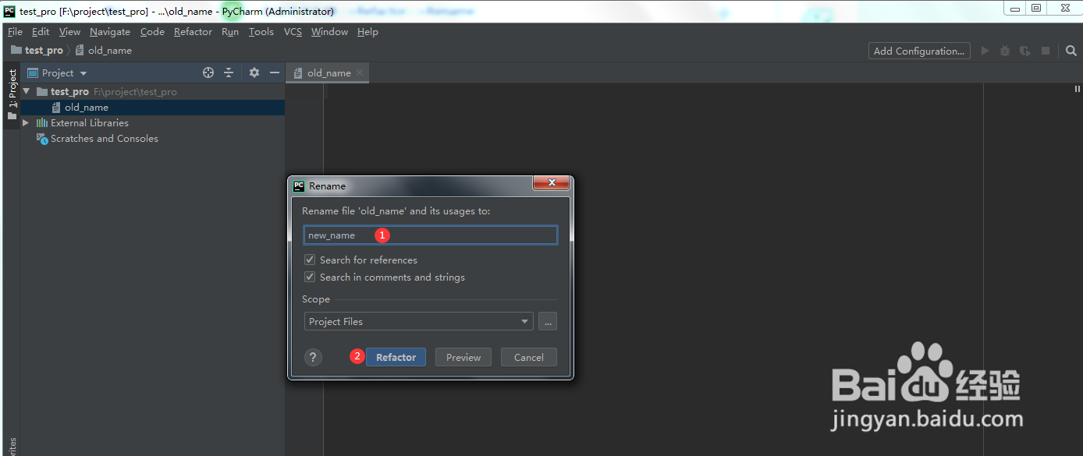Click the test_pro folder icon in breadcrumb
Viewport: 1083px width, 456px height.
coord(16,50)
